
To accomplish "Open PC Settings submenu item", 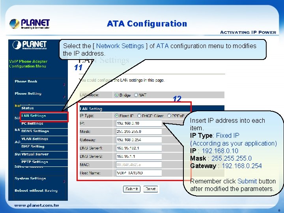I will click(x=32, y=123).
